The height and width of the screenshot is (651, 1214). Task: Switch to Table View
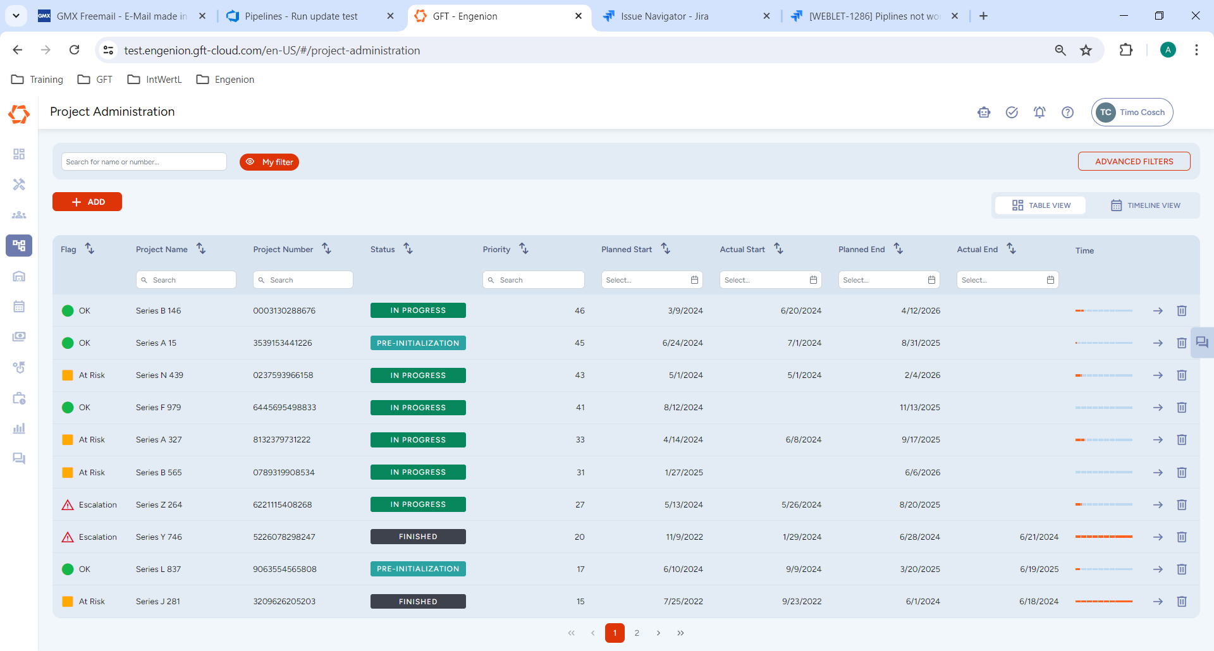[1041, 205]
